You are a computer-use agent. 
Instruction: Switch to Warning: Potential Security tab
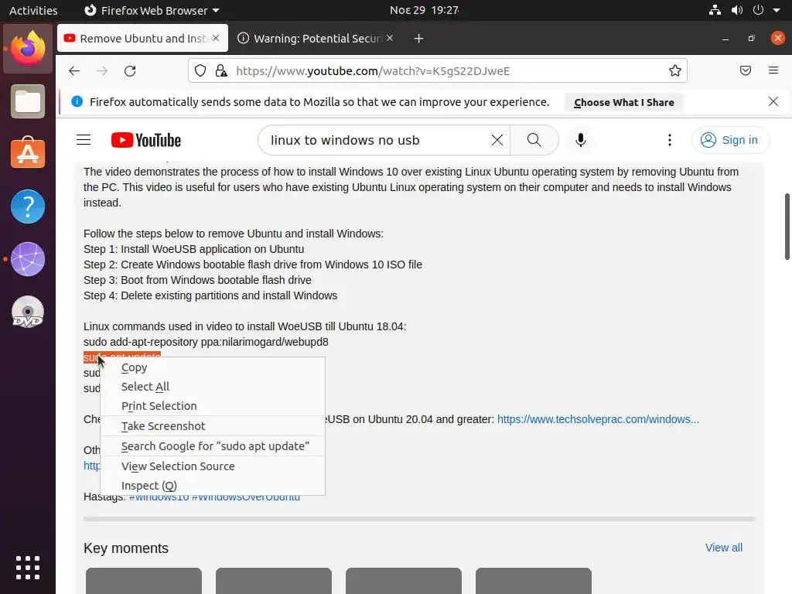point(316,39)
